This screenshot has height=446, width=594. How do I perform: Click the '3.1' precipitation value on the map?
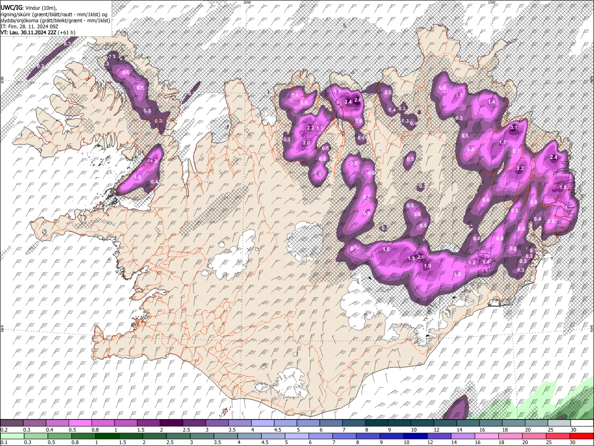tap(514, 127)
